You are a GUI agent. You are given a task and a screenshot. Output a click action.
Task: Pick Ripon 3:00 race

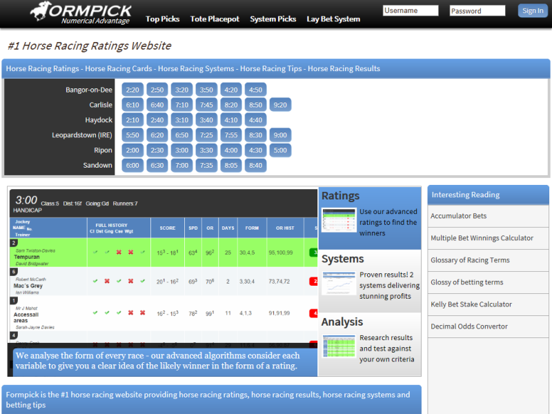181,150
